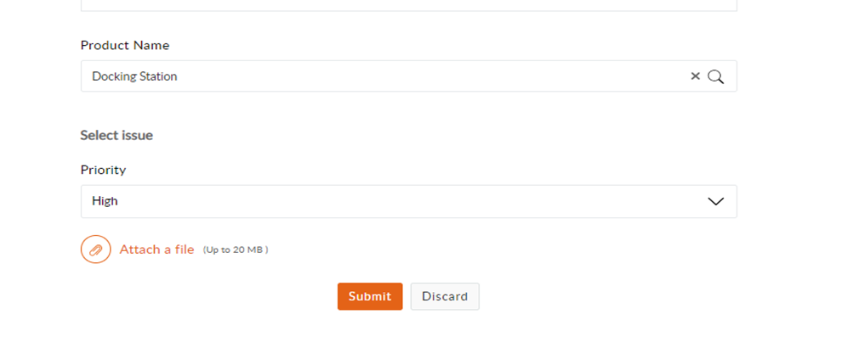Click the Product Name label

click(x=124, y=45)
